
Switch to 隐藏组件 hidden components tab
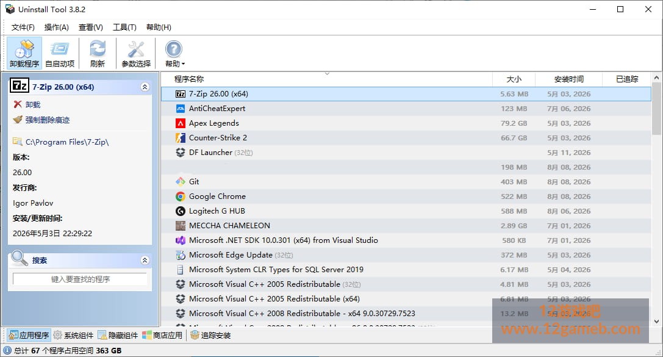(118, 335)
